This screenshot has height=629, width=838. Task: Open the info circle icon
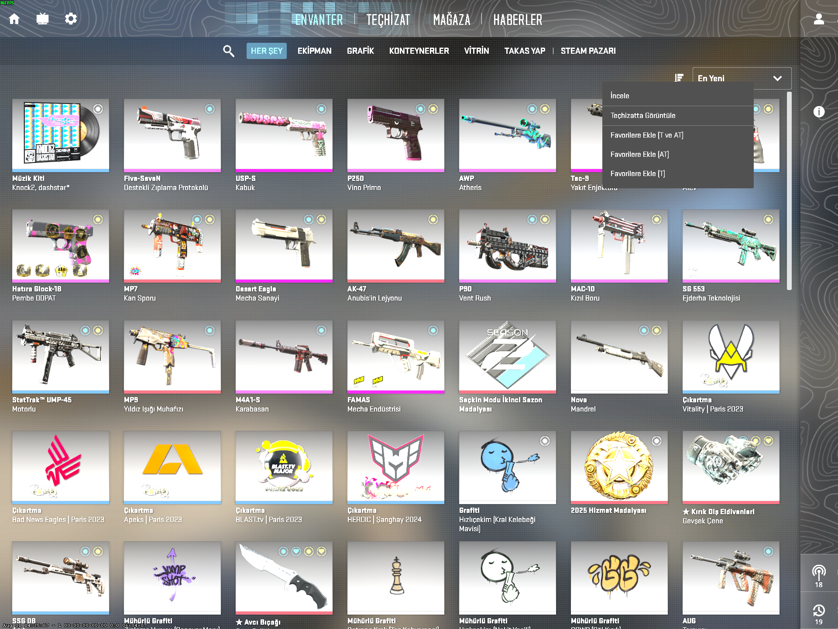pos(819,112)
